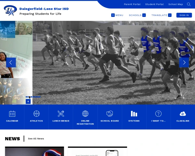Open the Student Portal link
Image resolution: width=195 pixels, height=156 pixels.
pos(154,4)
